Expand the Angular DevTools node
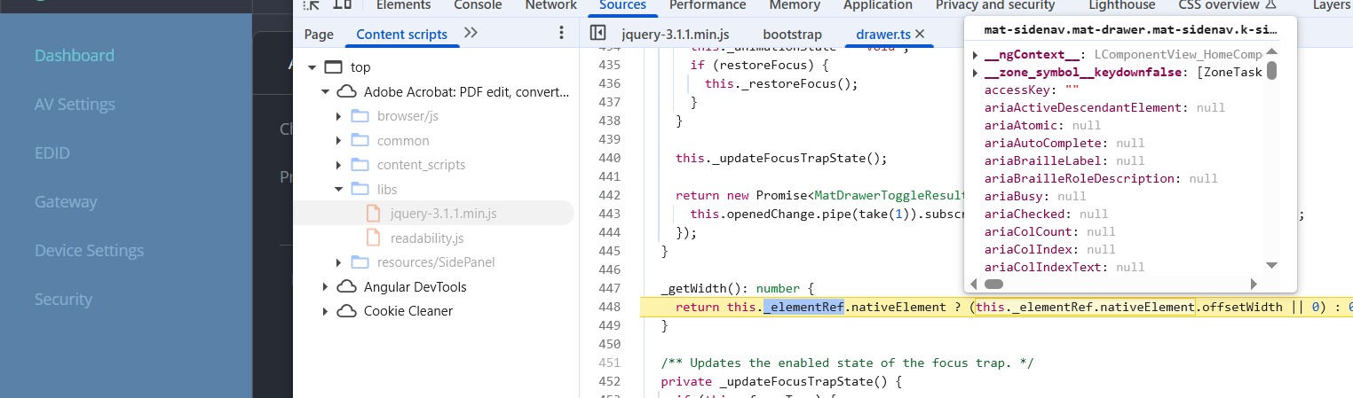The image size is (1353, 398). point(325,286)
